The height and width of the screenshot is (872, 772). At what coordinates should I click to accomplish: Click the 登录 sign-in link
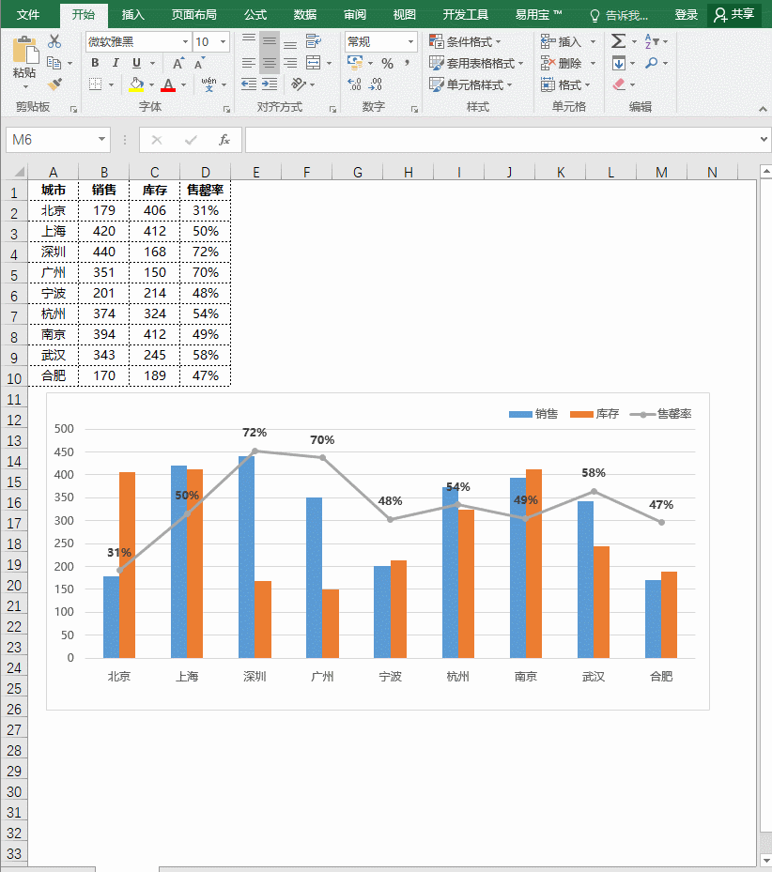coord(686,14)
